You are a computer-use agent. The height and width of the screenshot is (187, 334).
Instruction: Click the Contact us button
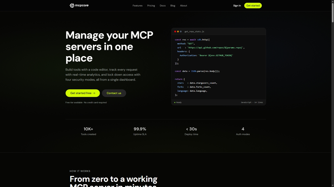114,93
